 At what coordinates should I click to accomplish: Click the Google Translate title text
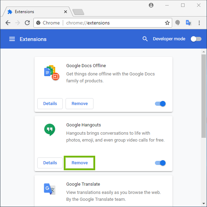coord(83,184)
